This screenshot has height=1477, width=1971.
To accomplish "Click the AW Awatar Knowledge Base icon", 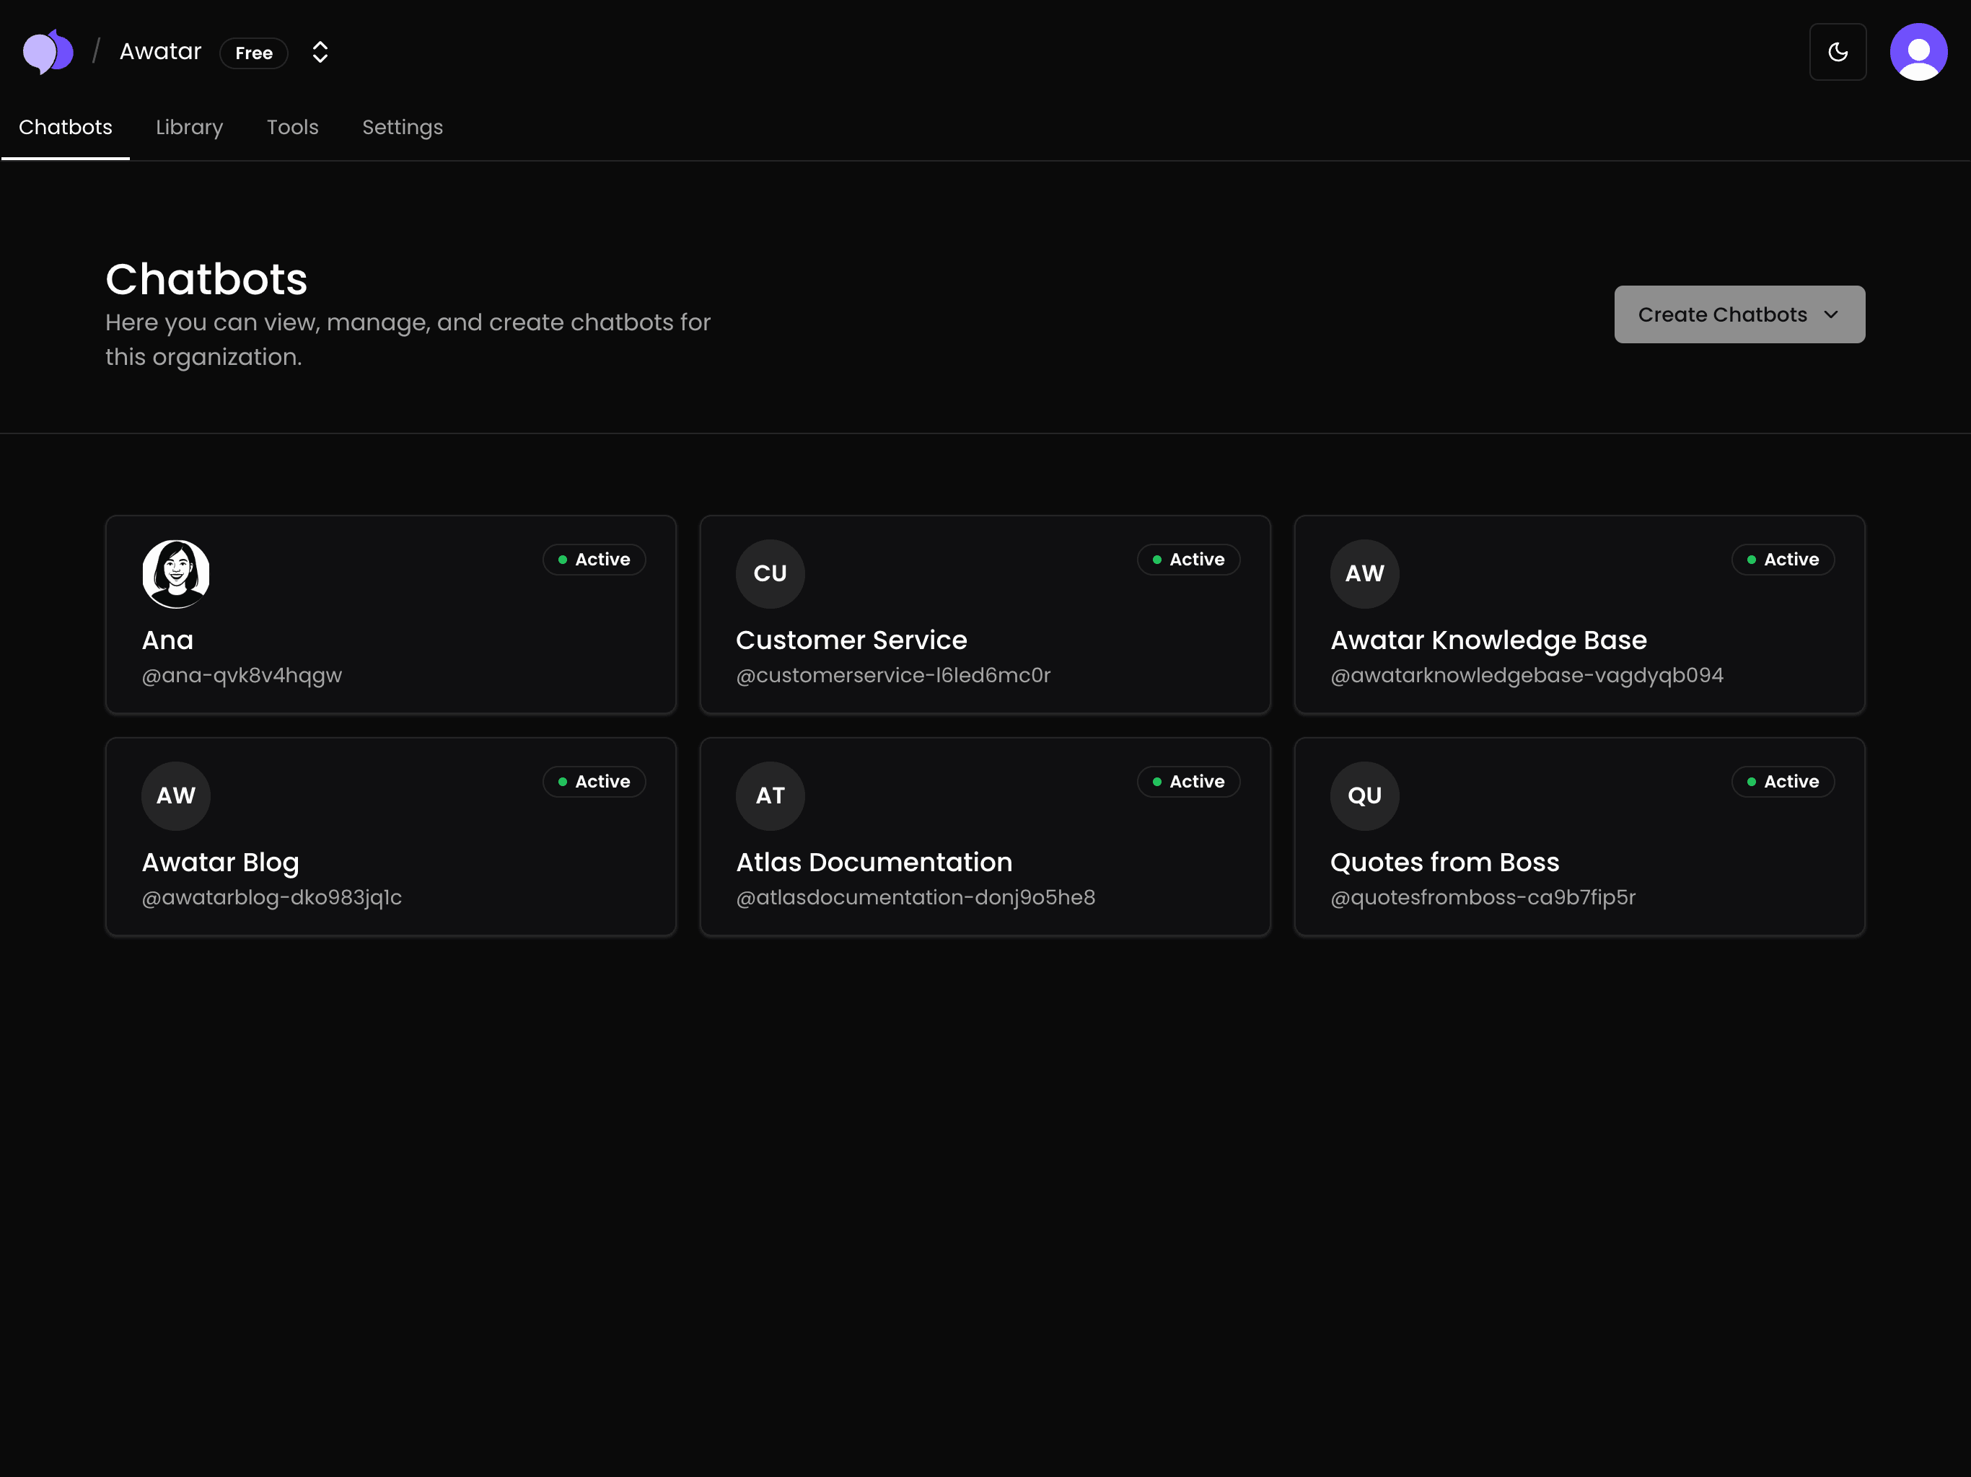I will tap(1364, 573).
